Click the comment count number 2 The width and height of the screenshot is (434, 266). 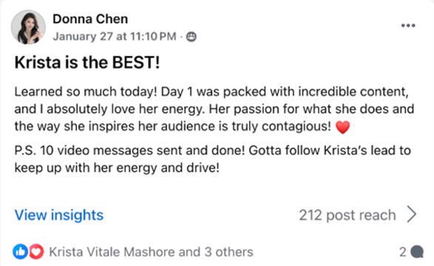tap(403, 252)
